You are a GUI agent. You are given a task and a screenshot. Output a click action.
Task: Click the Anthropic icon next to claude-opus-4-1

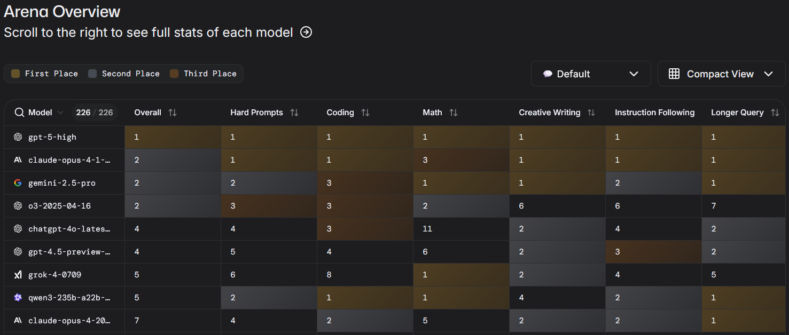[x=17, y=160]
